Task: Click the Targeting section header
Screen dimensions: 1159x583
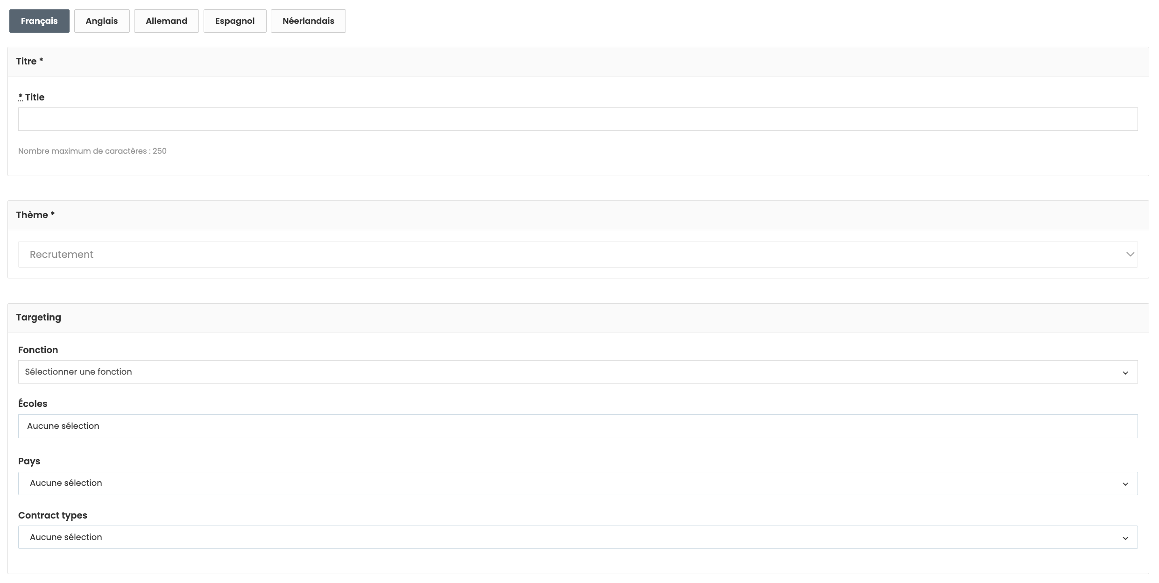Action: pyautogui.click(x=39, y=317)
